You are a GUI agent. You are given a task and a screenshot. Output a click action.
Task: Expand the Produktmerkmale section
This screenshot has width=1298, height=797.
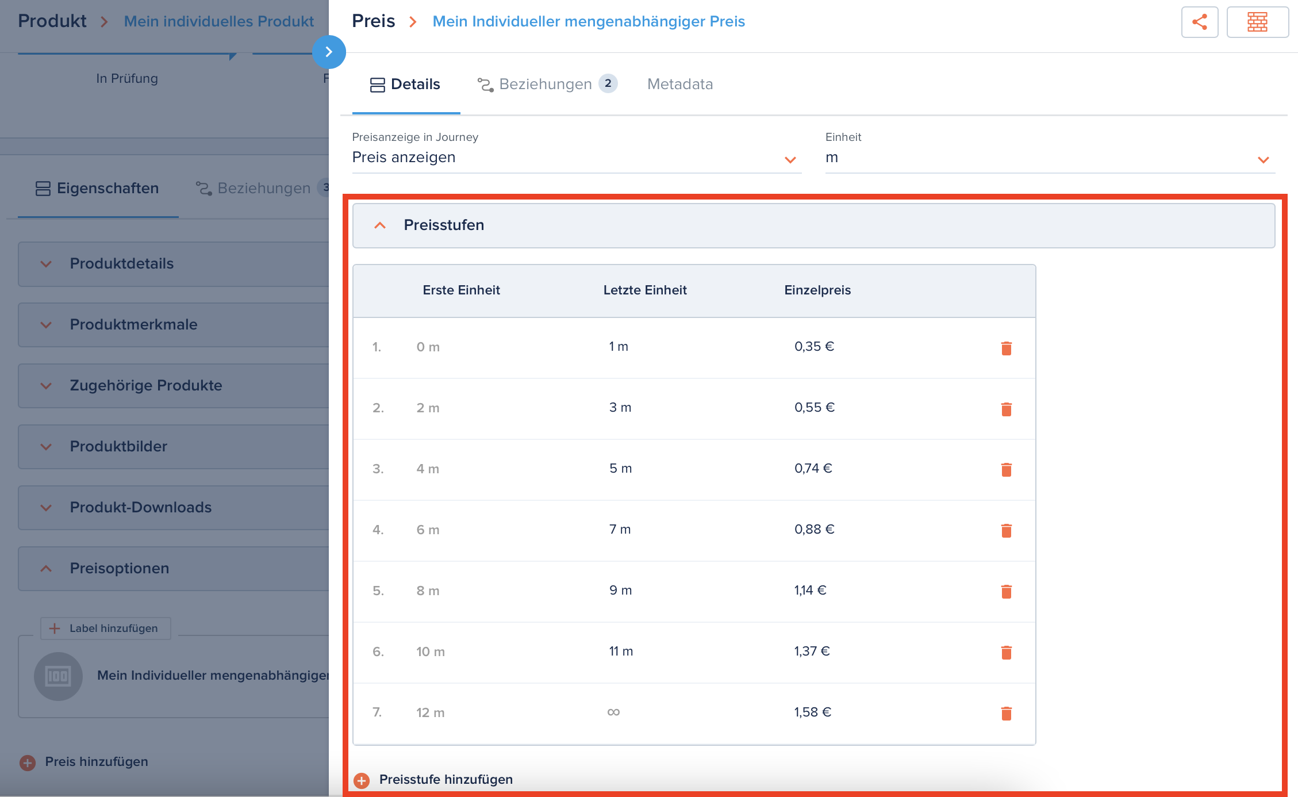click(174, 325)
